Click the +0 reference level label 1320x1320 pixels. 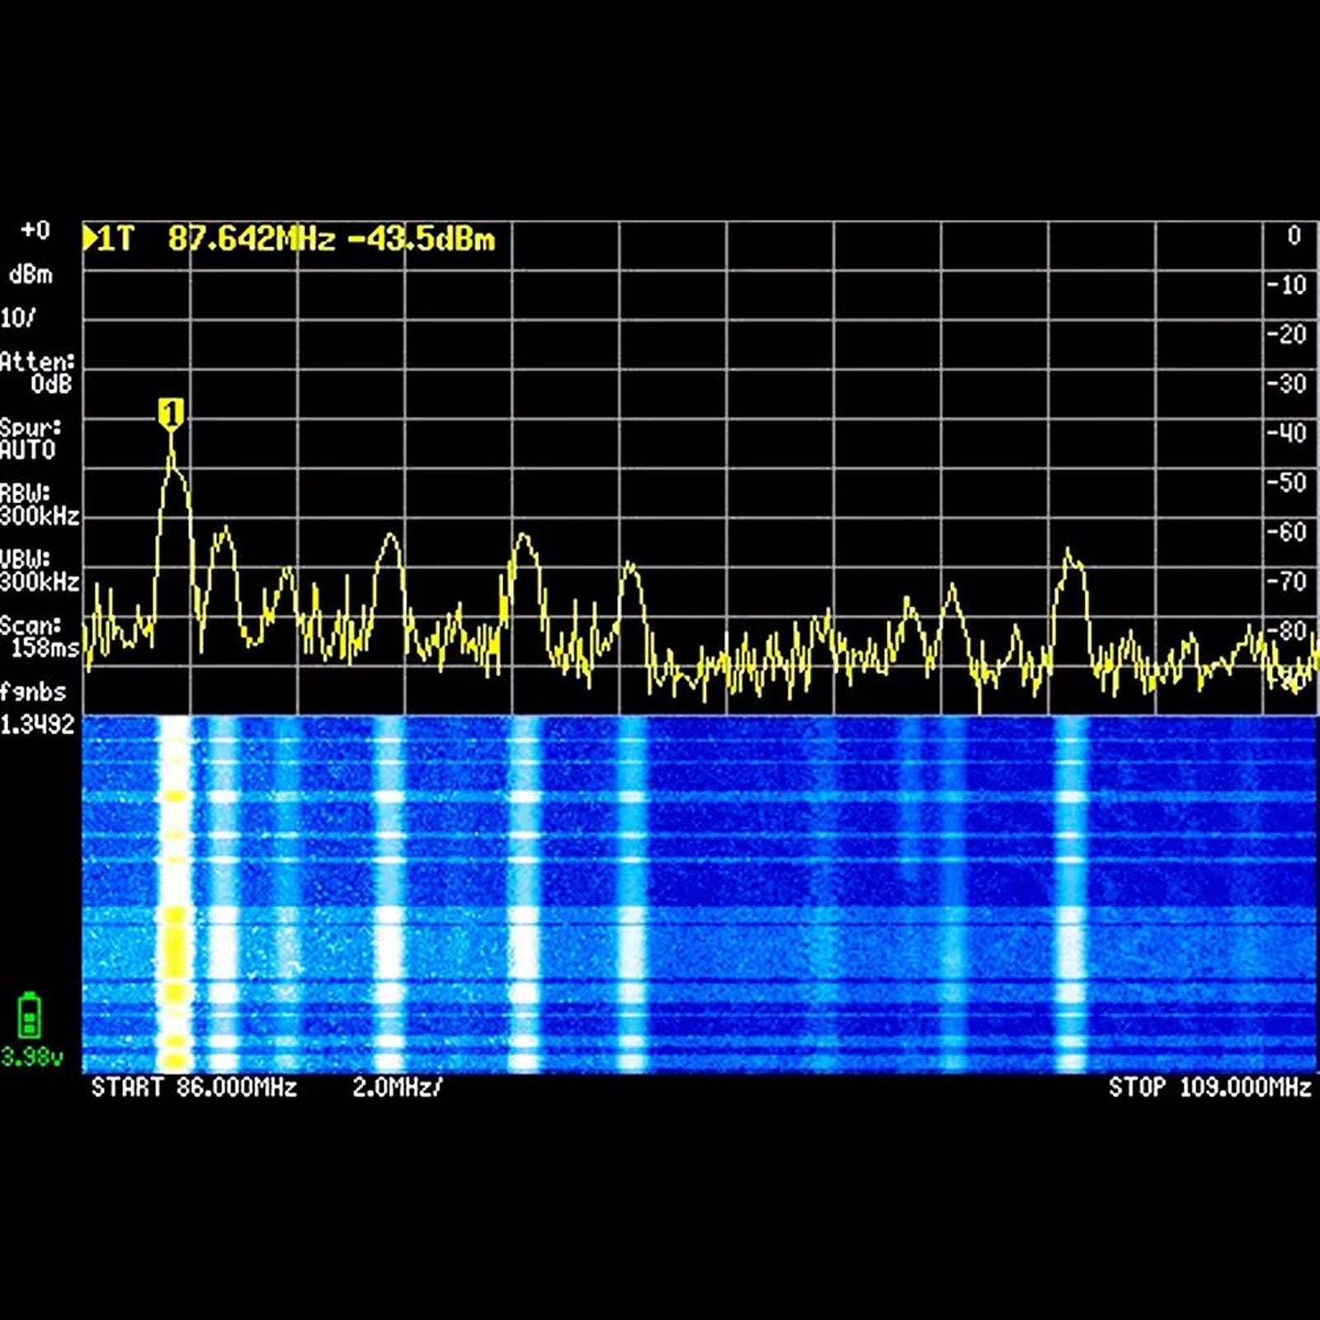pyautogui.click(x=35, y=229)
